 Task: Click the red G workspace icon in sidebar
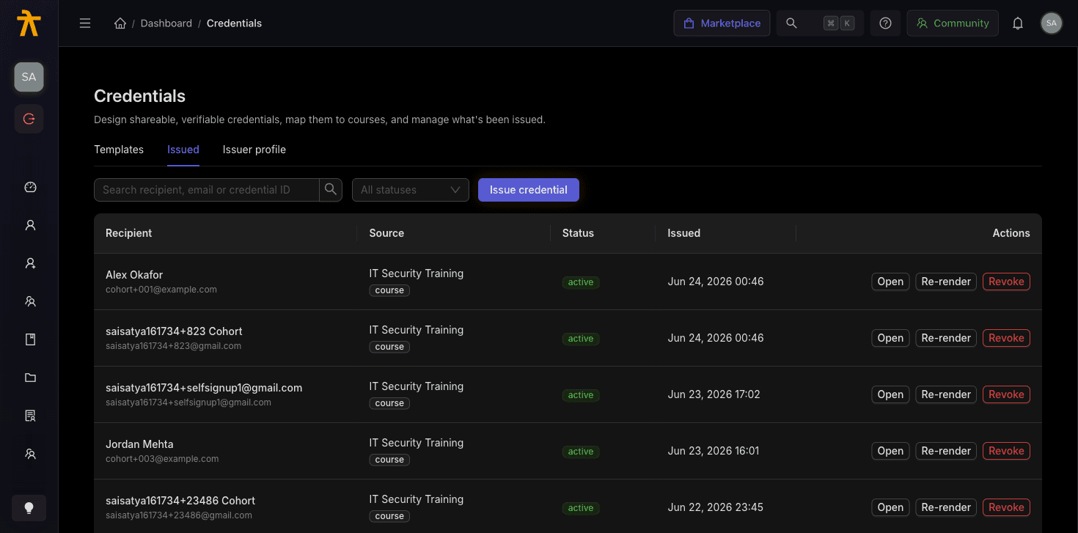coord(29,119)
